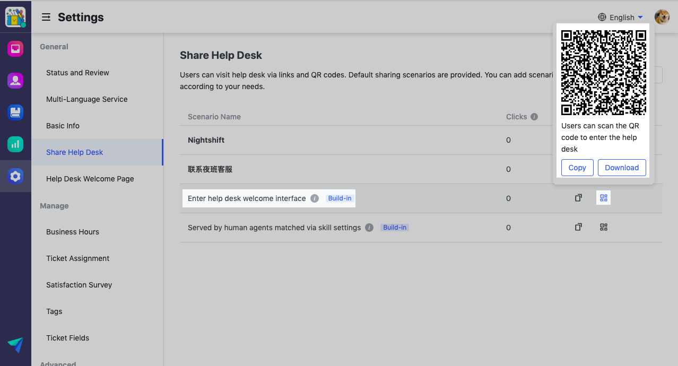The image size is (678, 366).
Task: Open Help Desk Welcome Page settings
Action: point(90,179)
